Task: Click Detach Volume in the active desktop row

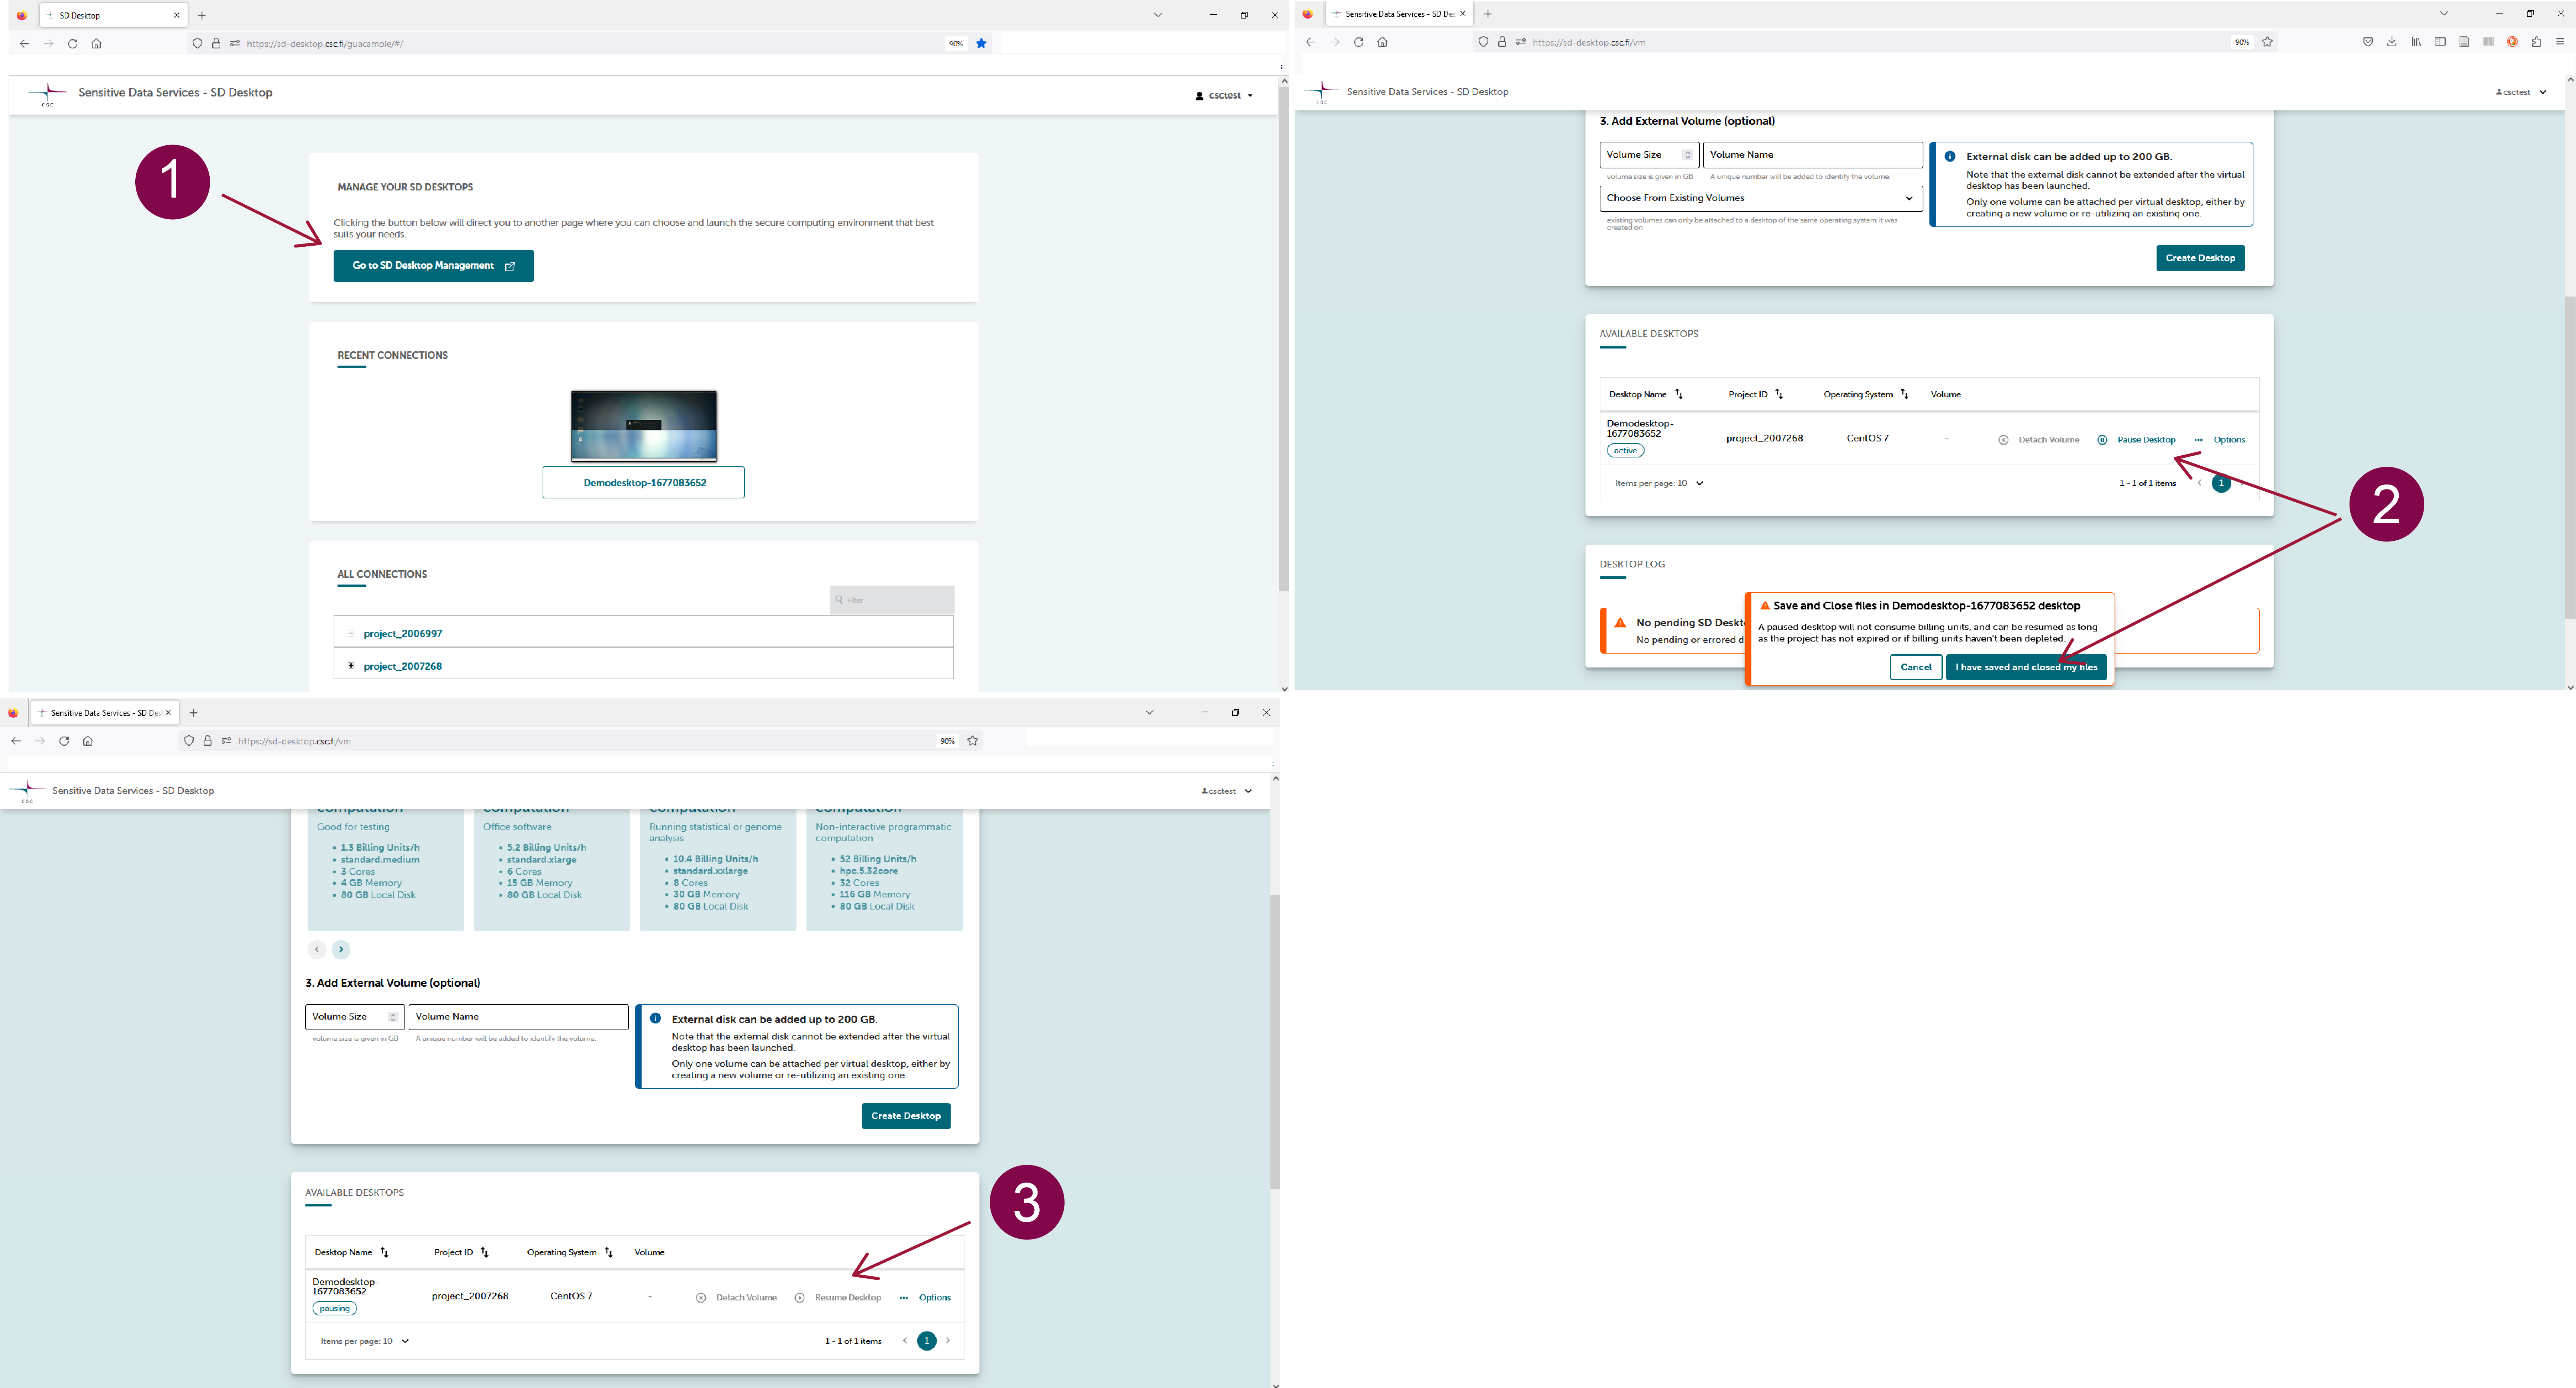Action: [x=2048, y=440]
